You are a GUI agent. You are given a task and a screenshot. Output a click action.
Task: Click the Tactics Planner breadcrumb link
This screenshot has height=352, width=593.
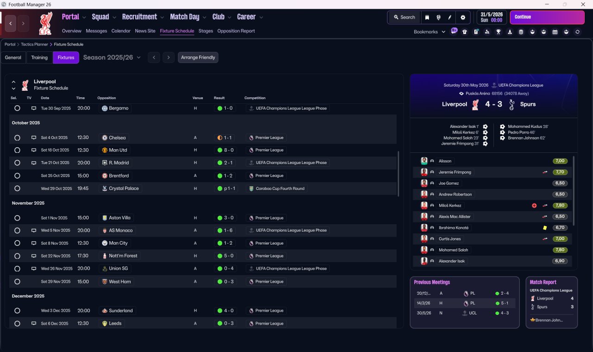point(35,44)
